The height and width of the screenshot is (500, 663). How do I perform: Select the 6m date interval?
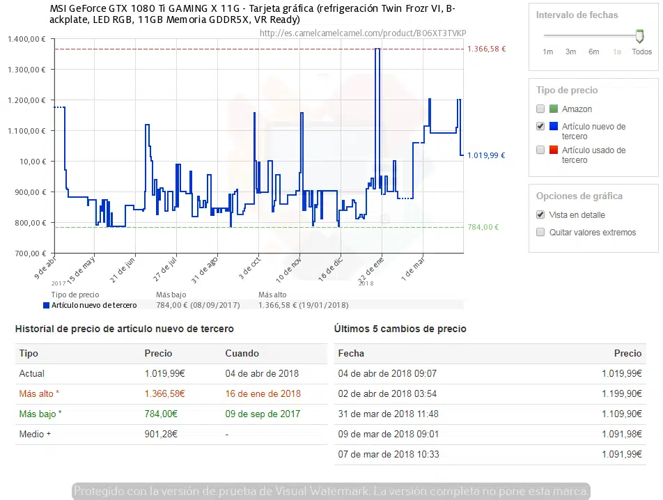(593, 52)
